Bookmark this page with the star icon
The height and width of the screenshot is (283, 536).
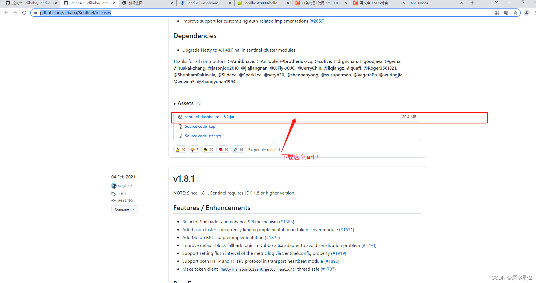pos(515,13)
